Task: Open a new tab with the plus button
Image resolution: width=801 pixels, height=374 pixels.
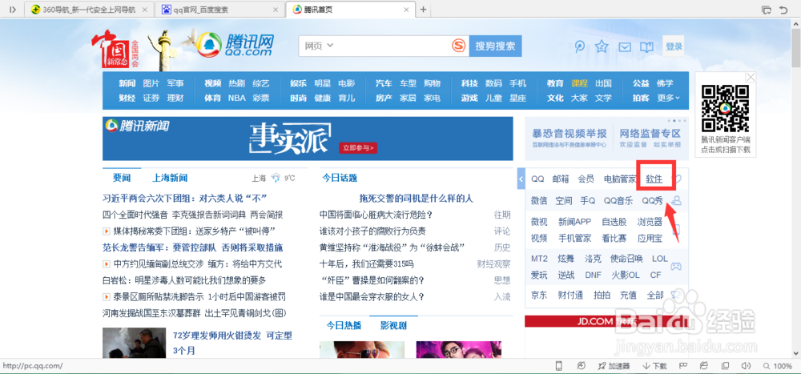Action: (423, 10)
